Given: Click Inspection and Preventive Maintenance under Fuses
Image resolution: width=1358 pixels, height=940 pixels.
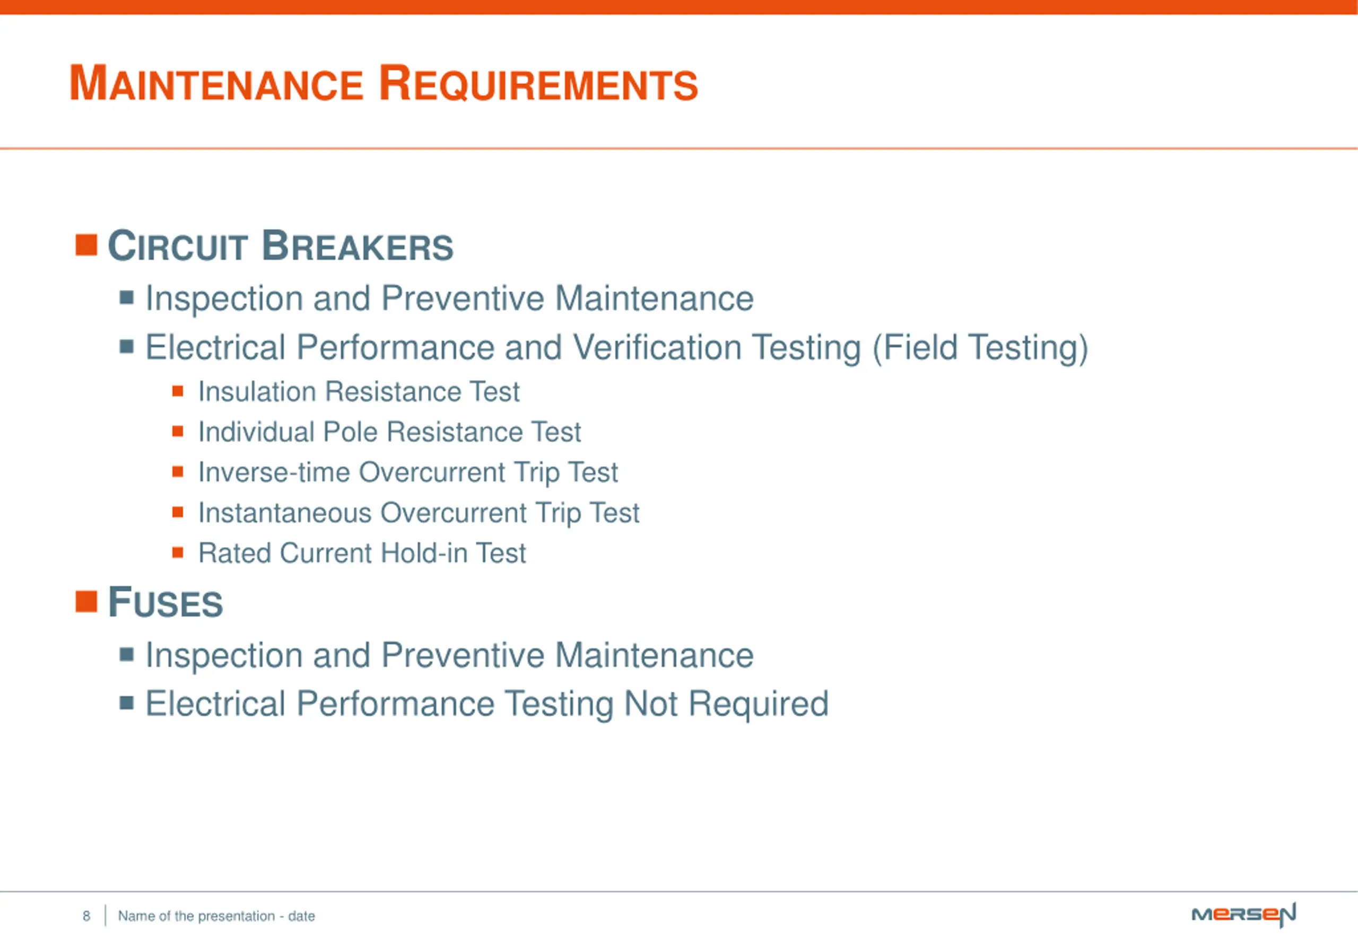Looking at the screenshot, I should pos(449,655).
